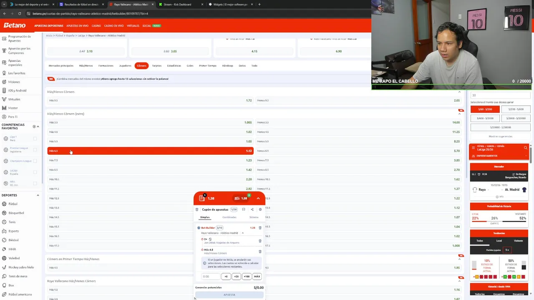The width and height of the screenshot is (534, 300).
Task: Collapse Competencias Favoritas section
Action: [x=38, y=126]
